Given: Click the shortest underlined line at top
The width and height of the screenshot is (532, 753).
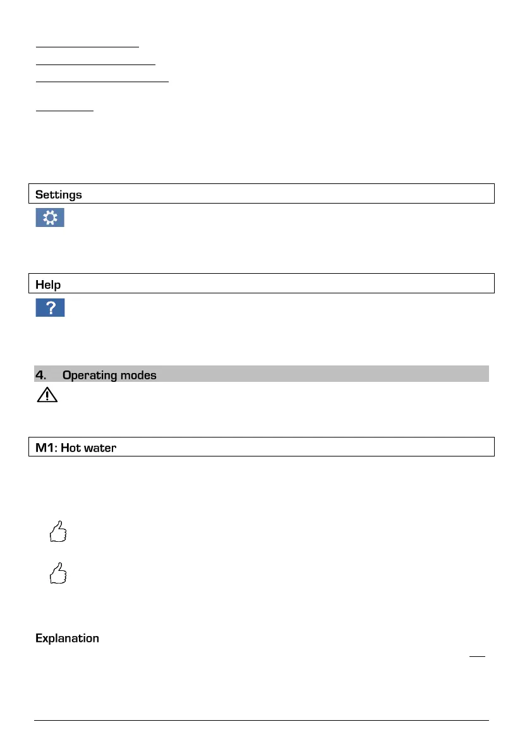Looking at the screenshot, I should click(x=64, y=111).
